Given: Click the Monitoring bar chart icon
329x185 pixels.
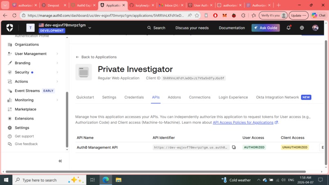Looking at the screenshot, I should pos(10,100).
